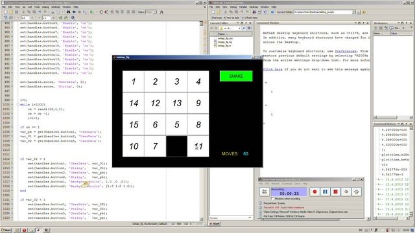
Task: Click the fx function icon in editor toolbar
Action: 161,12
